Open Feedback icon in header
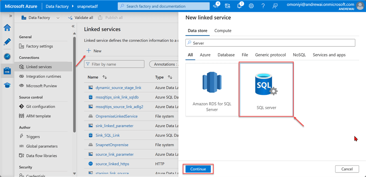 pyautogui.click(x=275, y=6)
